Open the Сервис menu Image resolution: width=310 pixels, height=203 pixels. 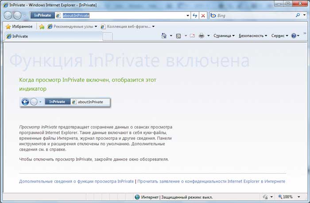[279, 36]
